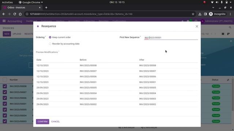Click the NEW invoice button
This screenshot has height=131, width=234.
[x=7, y=34]
